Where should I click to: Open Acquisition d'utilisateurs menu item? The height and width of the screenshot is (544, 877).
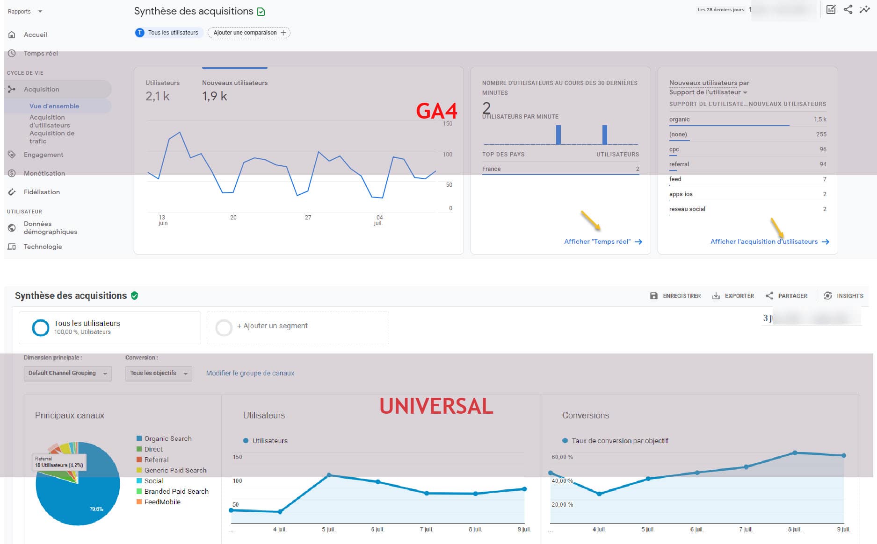[50, 121]
